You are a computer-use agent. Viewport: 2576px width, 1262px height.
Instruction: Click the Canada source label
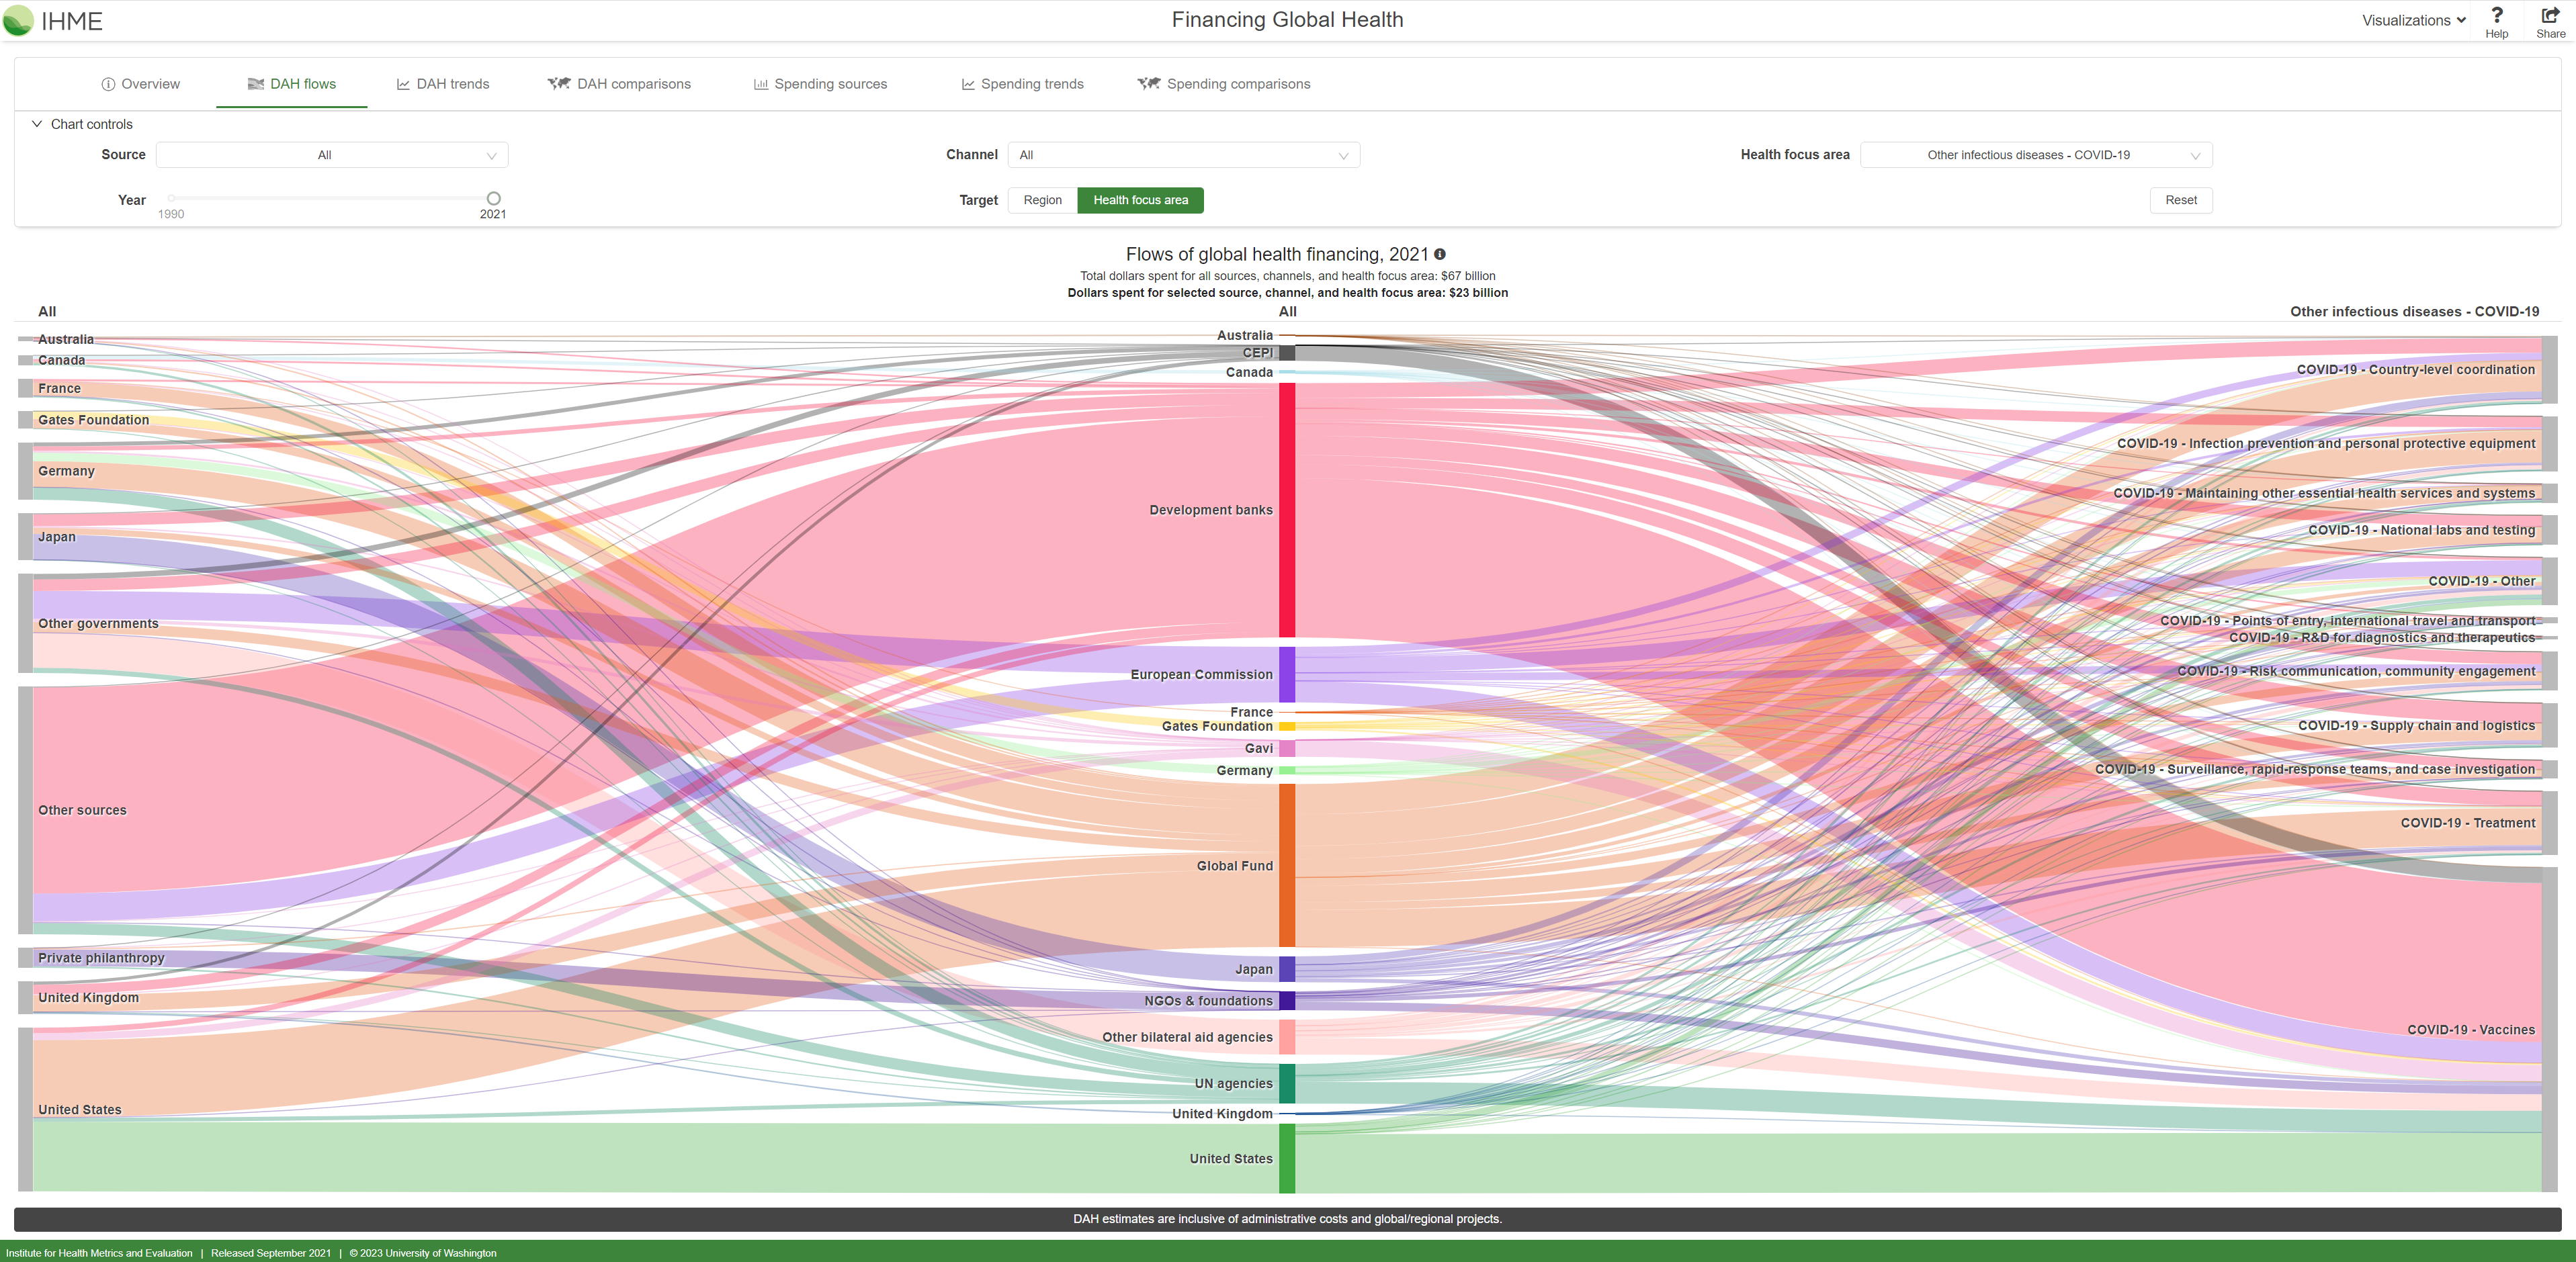(x=61, y=360)
